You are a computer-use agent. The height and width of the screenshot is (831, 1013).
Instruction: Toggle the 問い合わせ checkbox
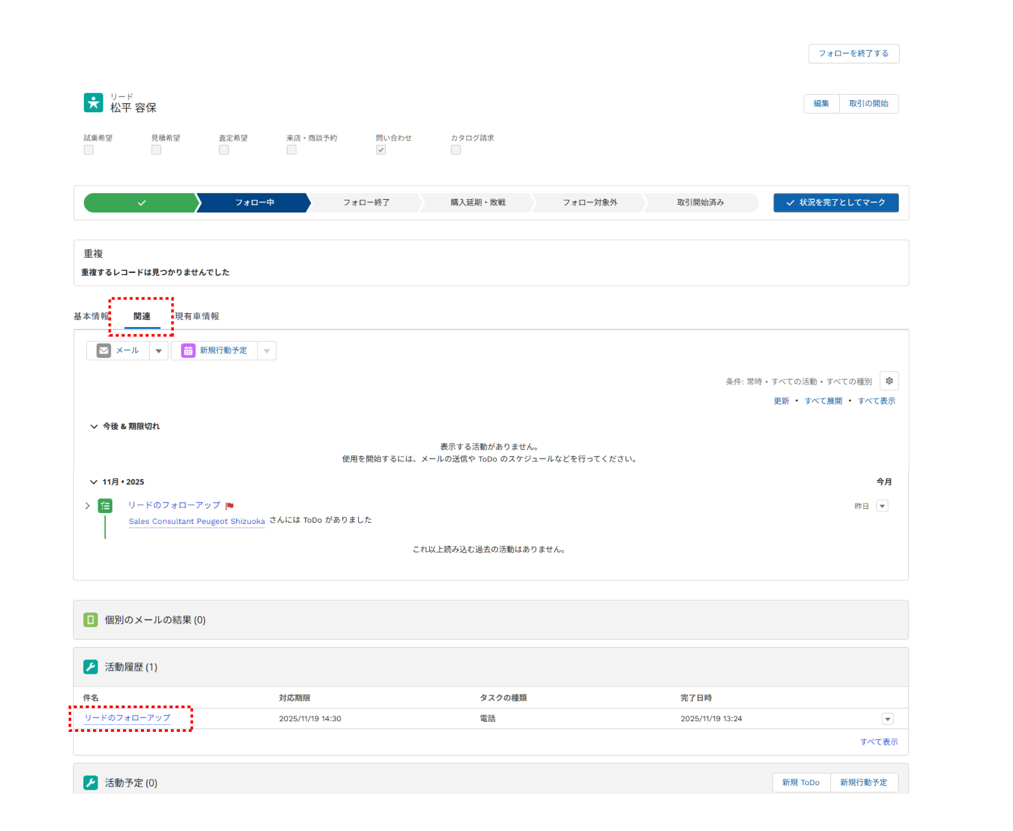click(381, 150)
